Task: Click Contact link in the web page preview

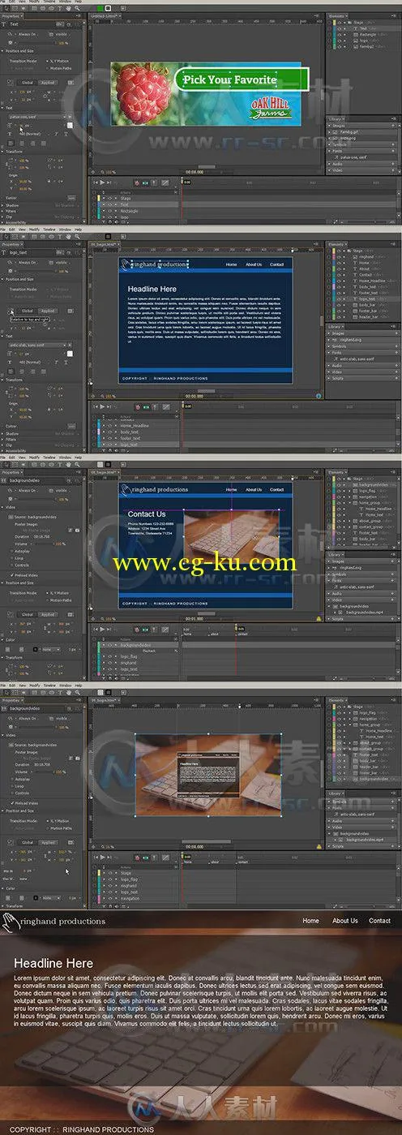Action: tap(379, 921)
